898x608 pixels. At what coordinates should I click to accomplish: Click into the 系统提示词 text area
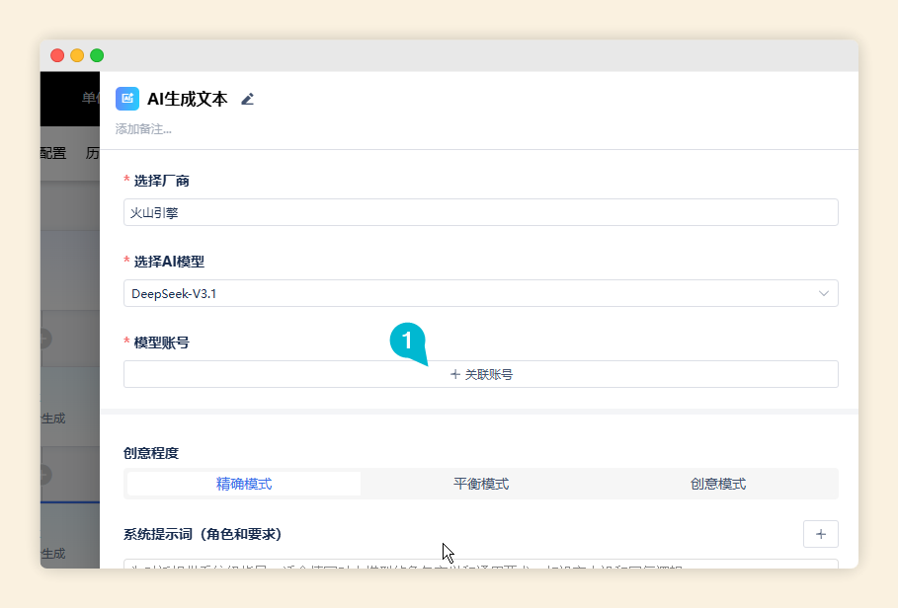(x=480, y=565)
